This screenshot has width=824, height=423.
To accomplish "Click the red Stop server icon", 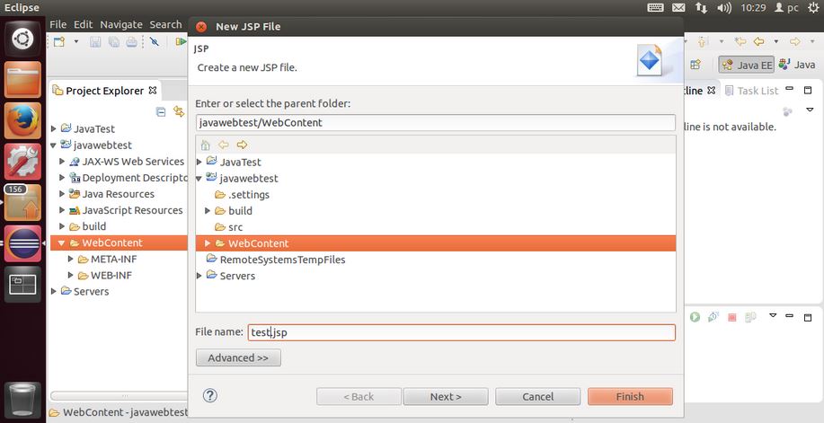I will (x=732, y=317).
